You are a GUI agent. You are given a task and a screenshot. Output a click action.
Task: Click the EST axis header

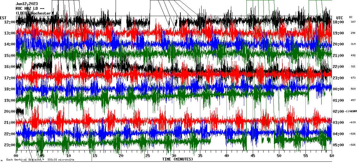pos(3,18)
